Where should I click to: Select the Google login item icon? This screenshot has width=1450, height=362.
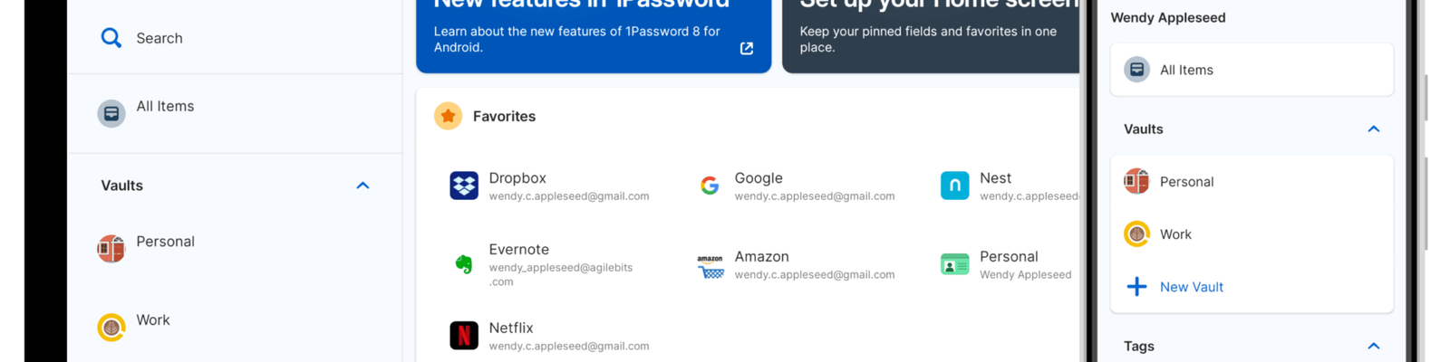tap(710, 186)
